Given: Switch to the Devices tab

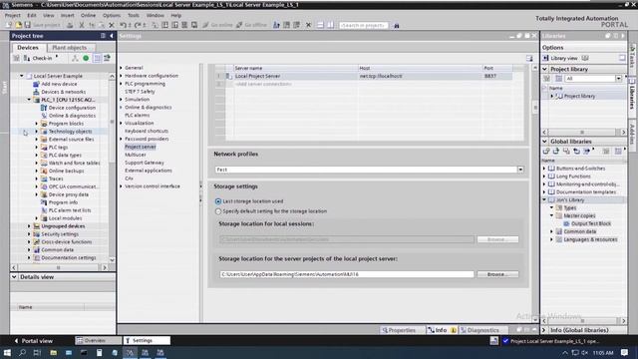Looking at the screenshot, I should pos(28,48).
